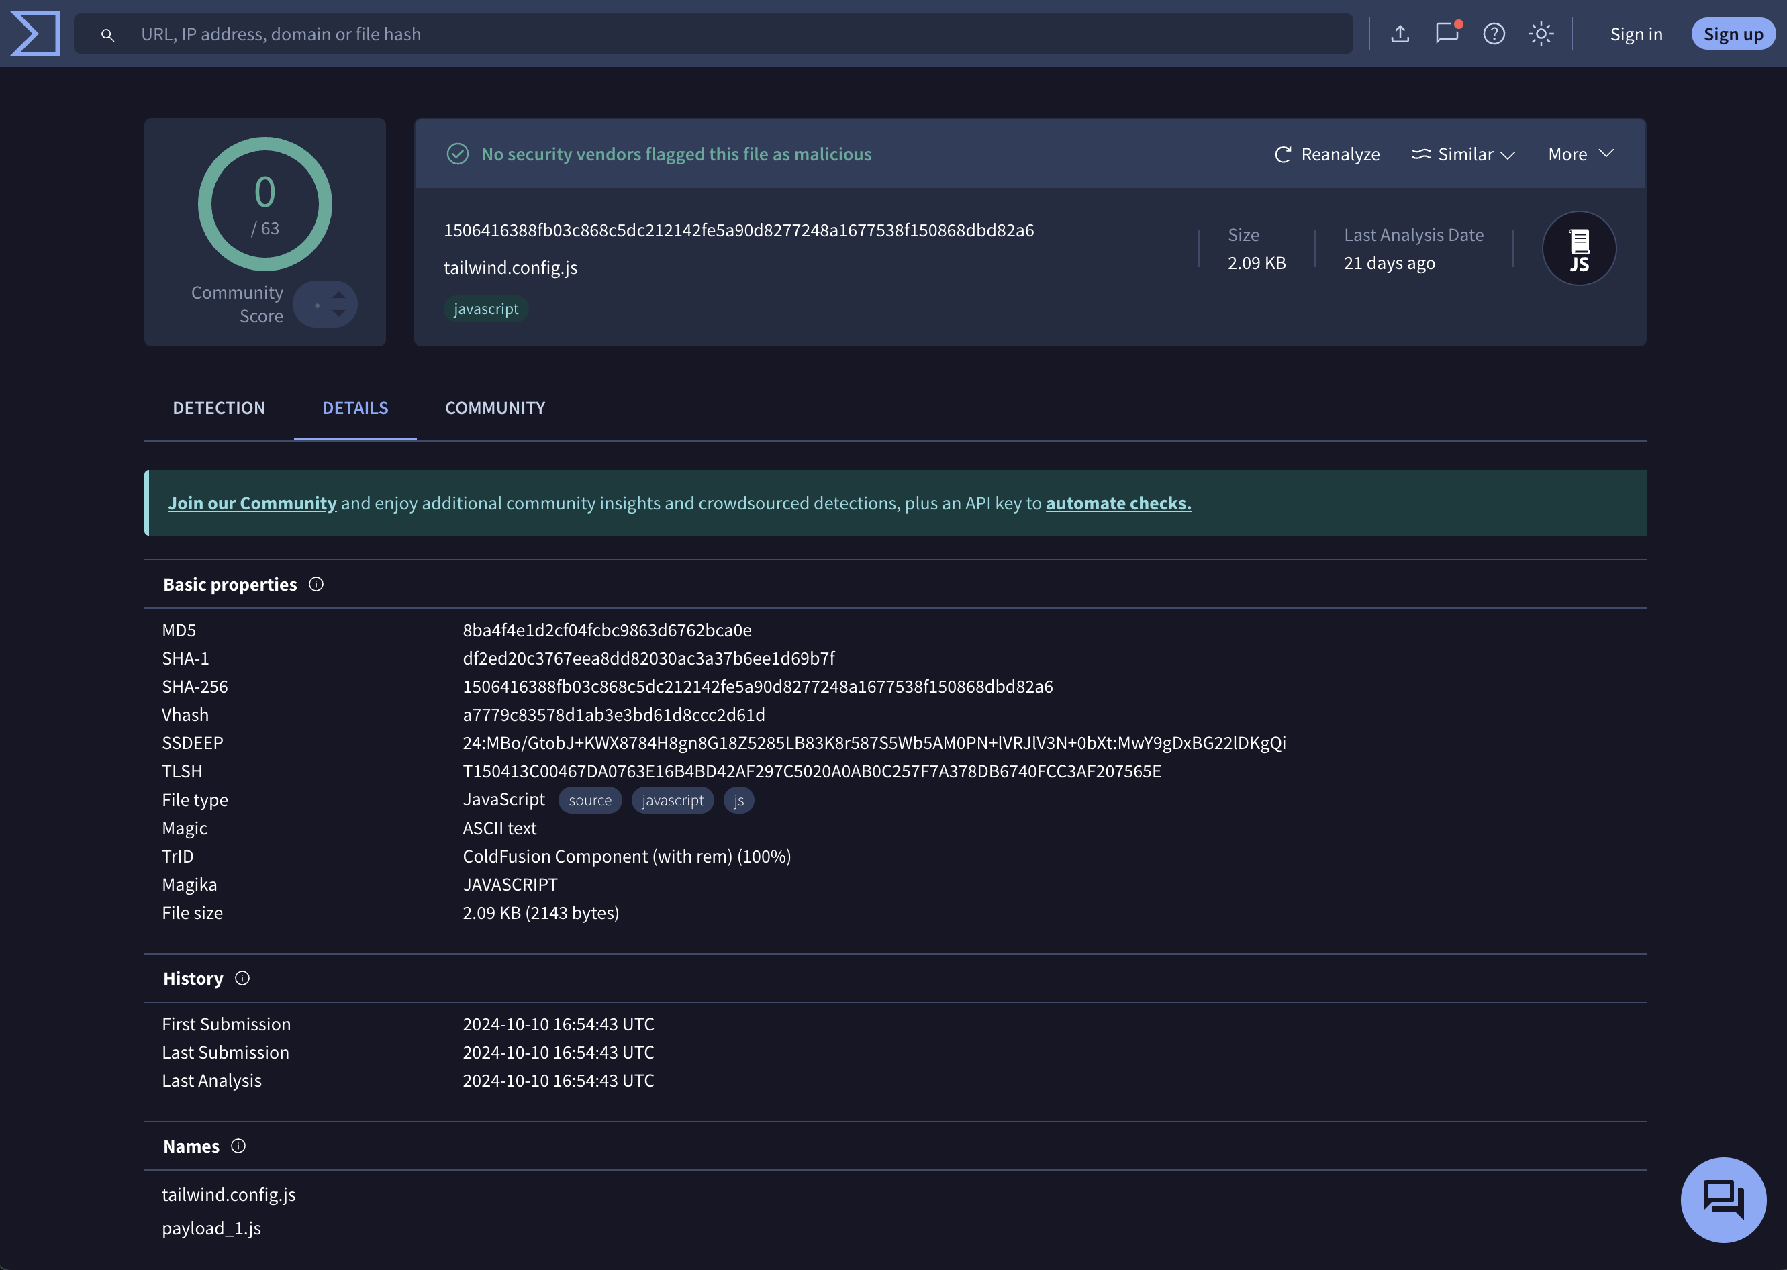Click the upload file icon
This screenshot has height=1270, width=1787.
point(1400,34)
